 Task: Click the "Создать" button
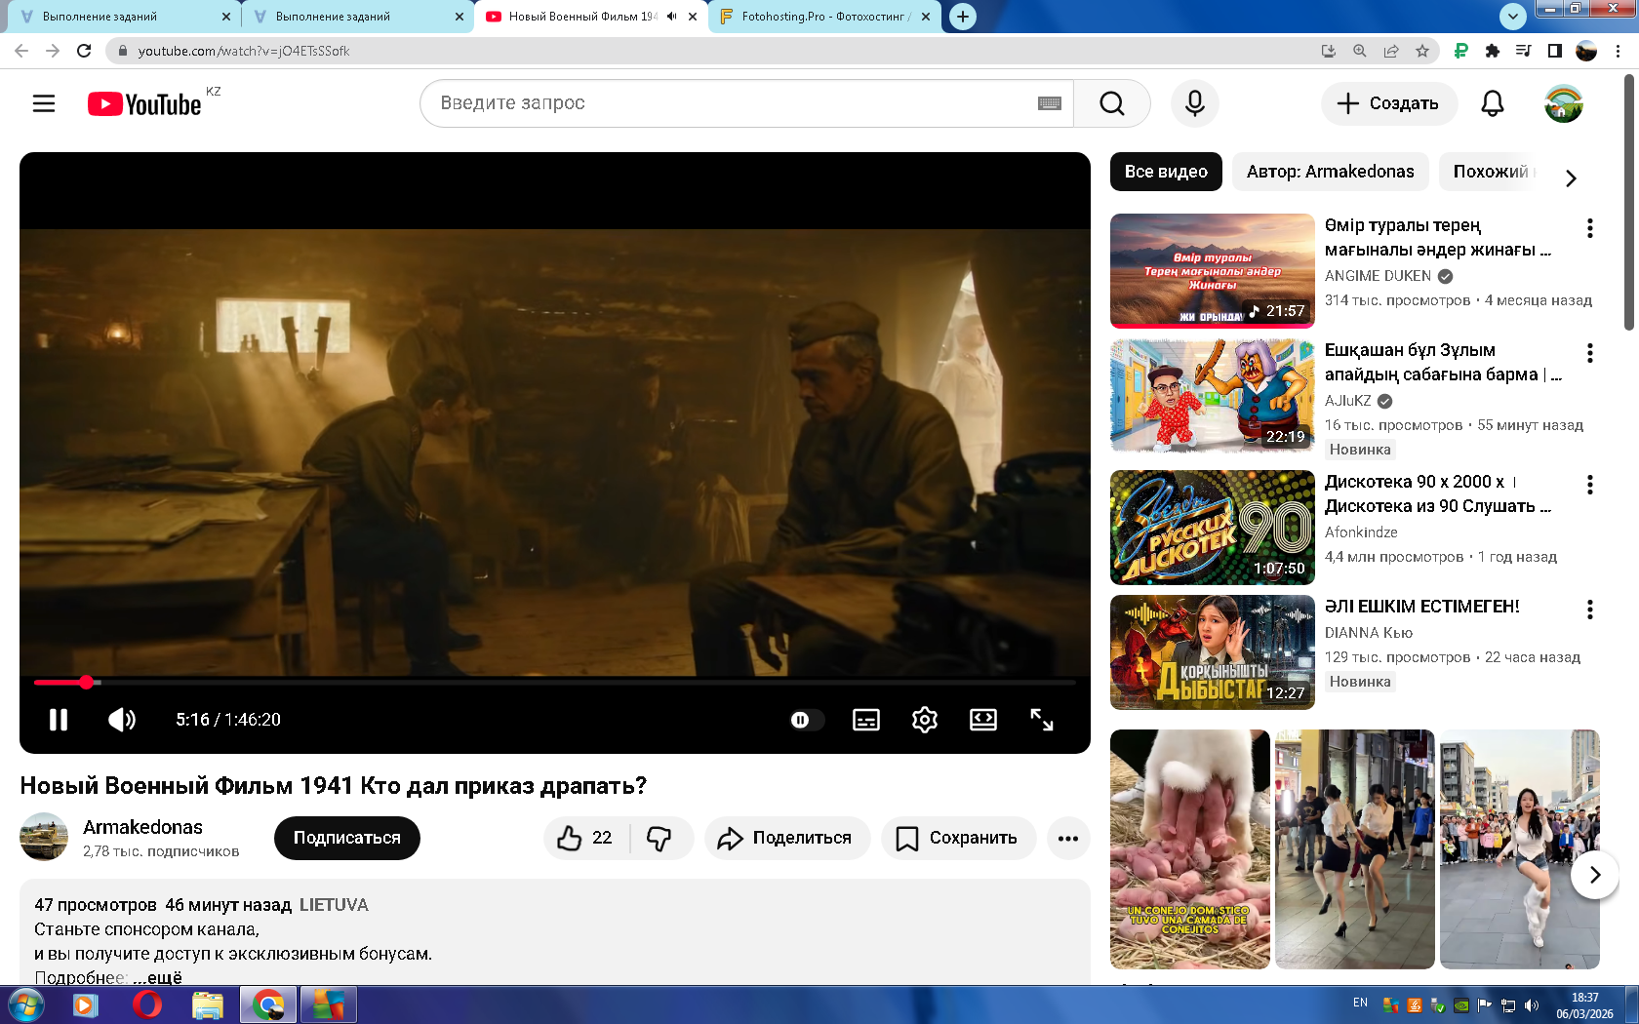[x=1389, y=103]
